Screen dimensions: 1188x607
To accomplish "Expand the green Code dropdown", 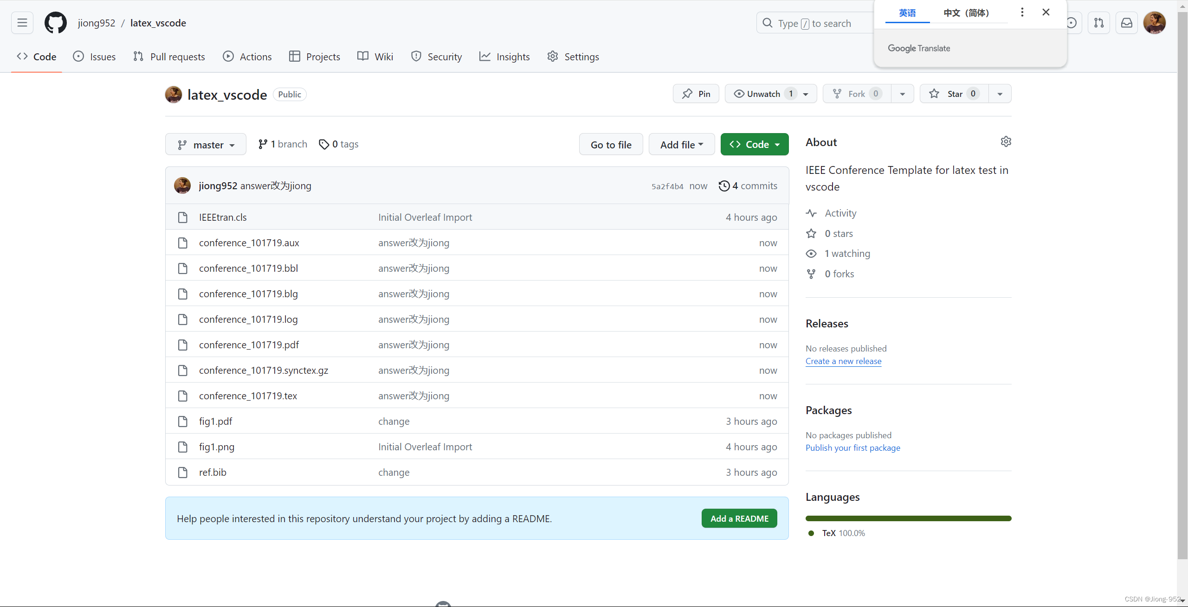I will (x=754, y=145).
